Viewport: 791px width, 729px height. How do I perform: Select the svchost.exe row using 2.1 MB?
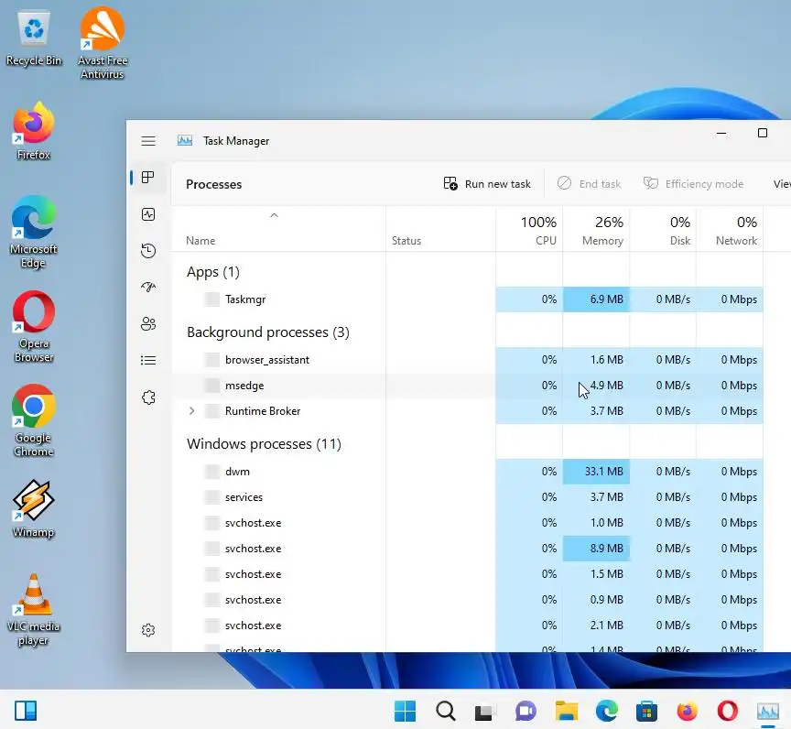(x=467, y=626)
